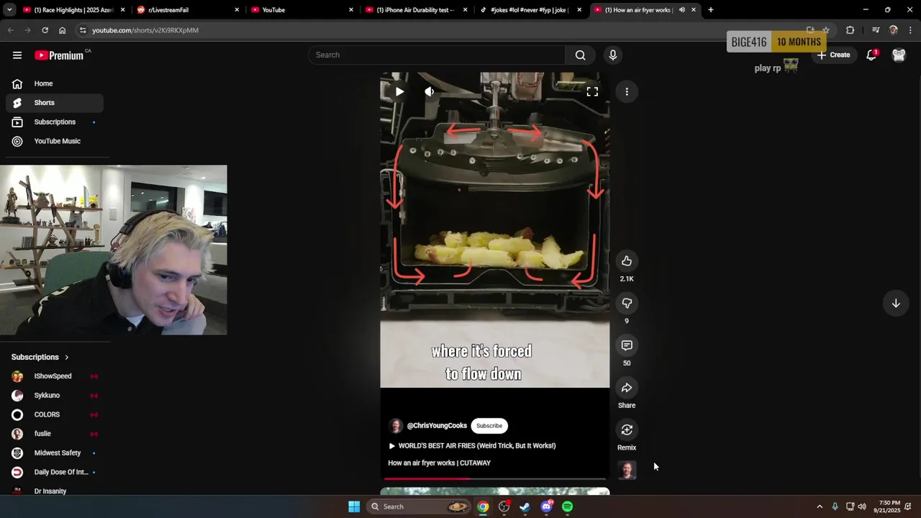Open short's more options three dots
921x518 pixels.
tap(627, 91)
